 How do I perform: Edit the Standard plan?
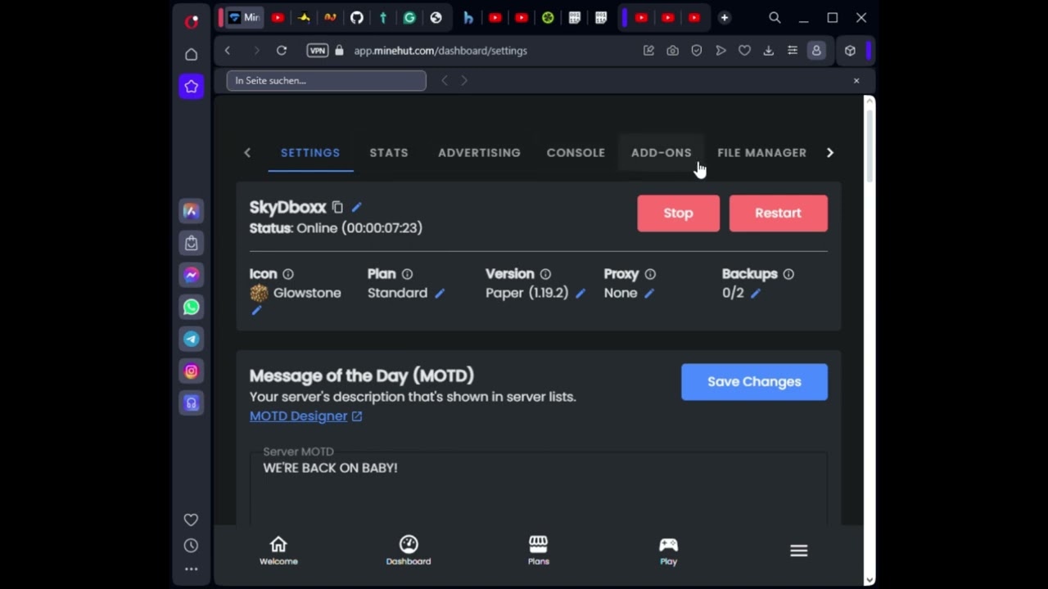(440, 293)
